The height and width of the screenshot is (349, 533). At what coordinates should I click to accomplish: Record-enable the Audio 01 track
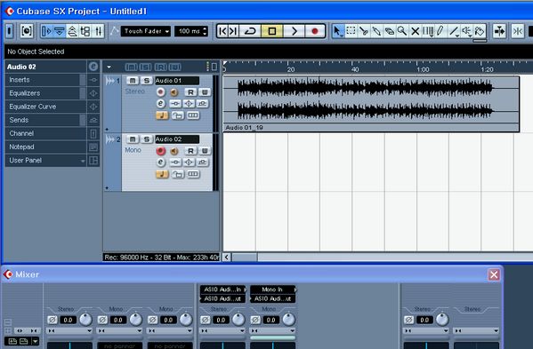161,92
